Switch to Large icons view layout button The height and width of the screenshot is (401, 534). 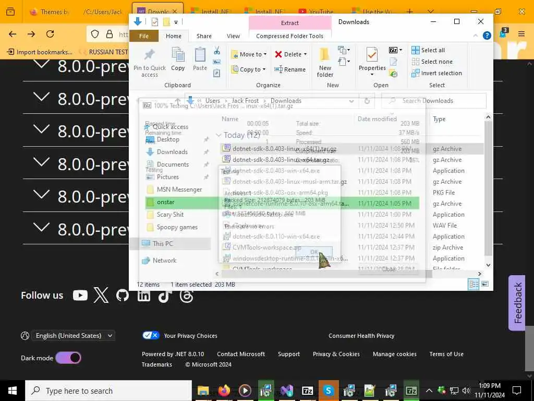tap(485, 284)
